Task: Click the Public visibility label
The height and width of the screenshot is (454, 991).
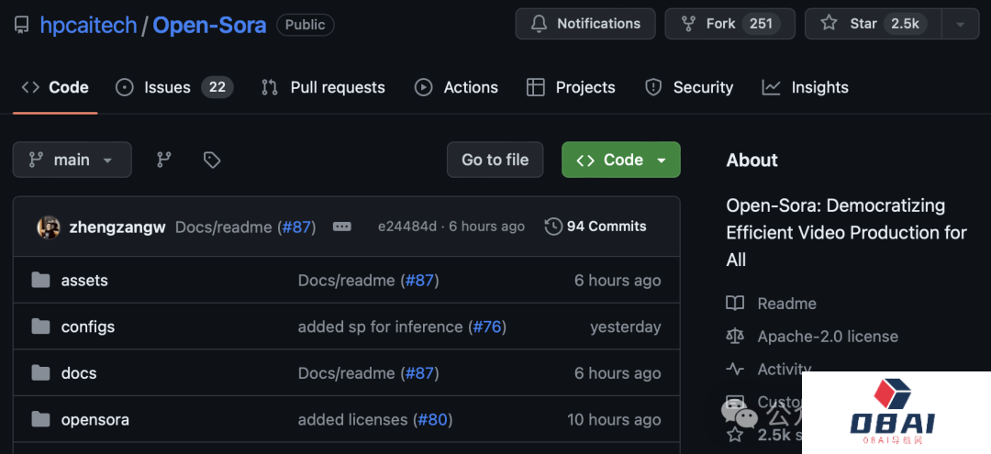Action: point(306,25)
